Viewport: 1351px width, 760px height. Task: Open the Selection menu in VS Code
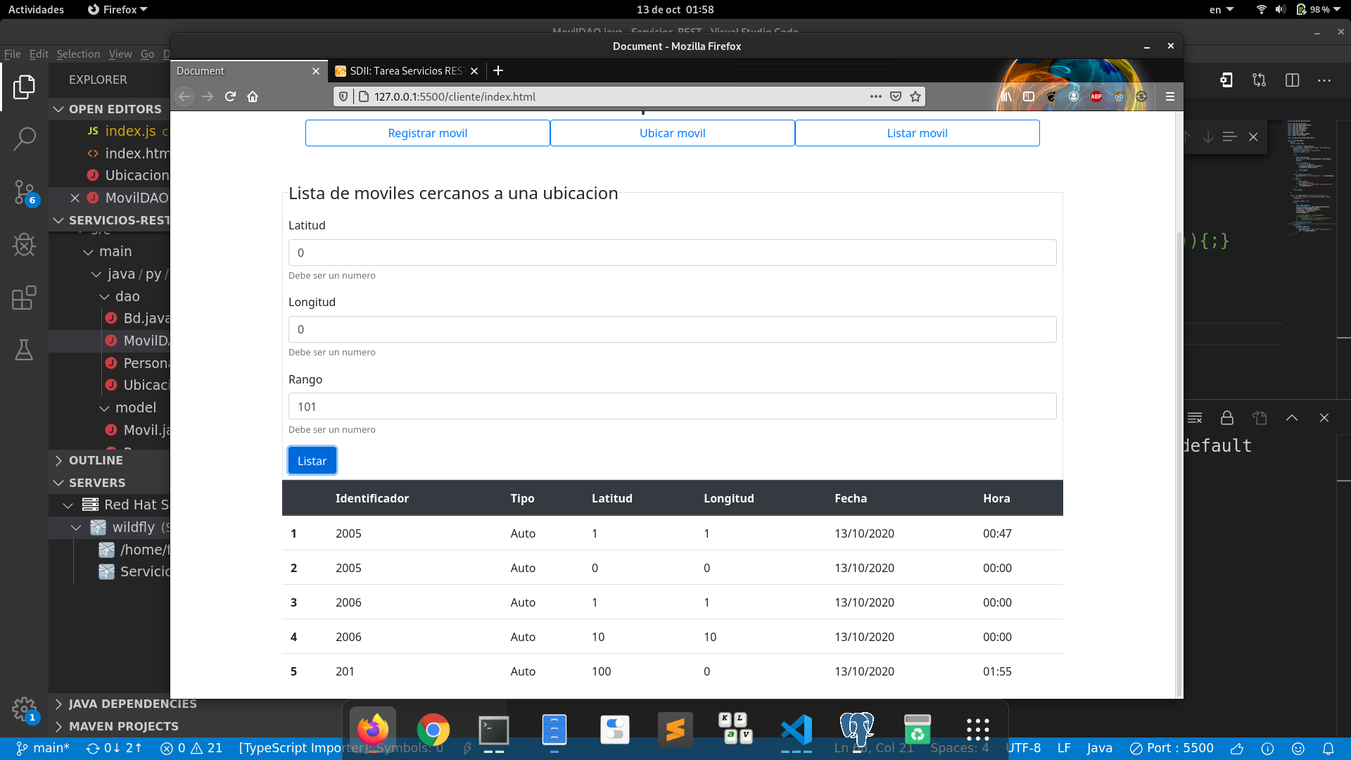click(78, 54)
